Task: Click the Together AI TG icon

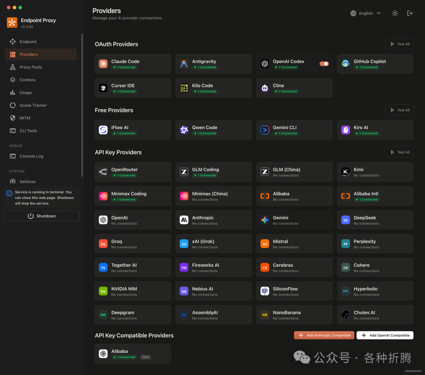Action: [x=103, y=268]
